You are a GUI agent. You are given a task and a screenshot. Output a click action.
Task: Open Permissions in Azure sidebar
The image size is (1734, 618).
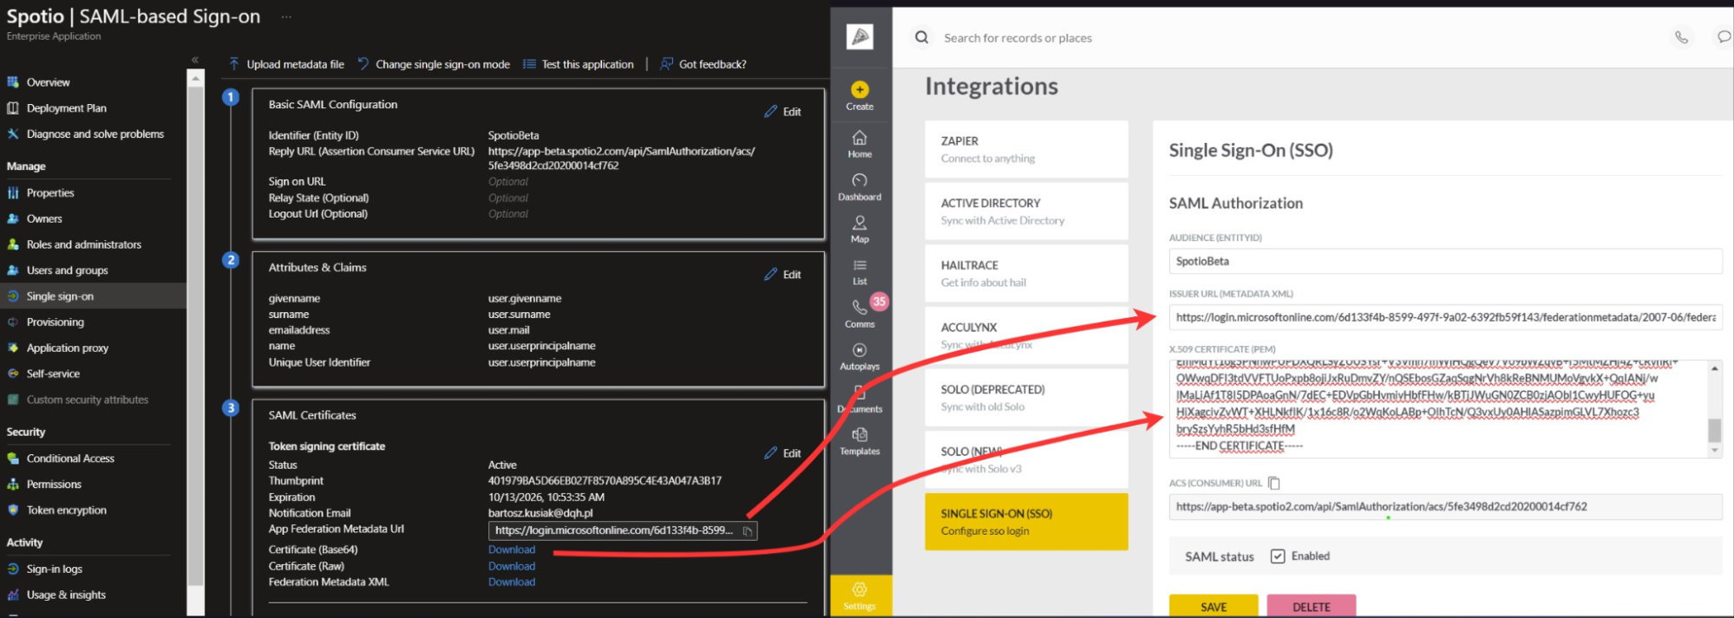[x=54, y=485]
